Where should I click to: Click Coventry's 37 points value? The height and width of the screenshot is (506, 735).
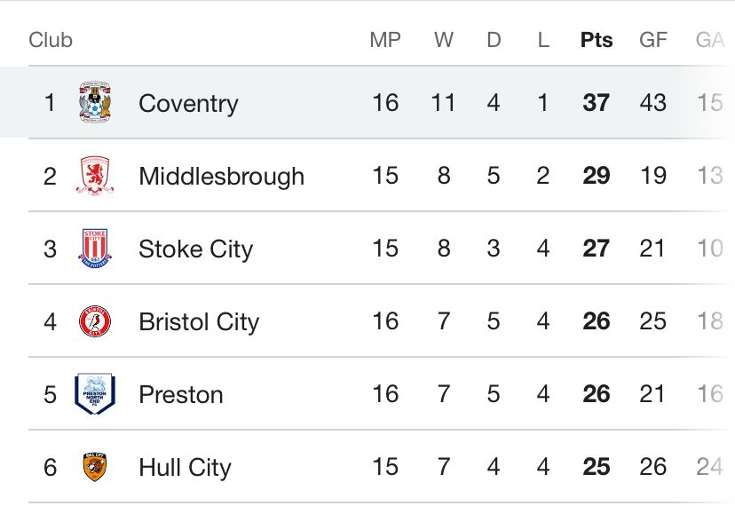597,103
